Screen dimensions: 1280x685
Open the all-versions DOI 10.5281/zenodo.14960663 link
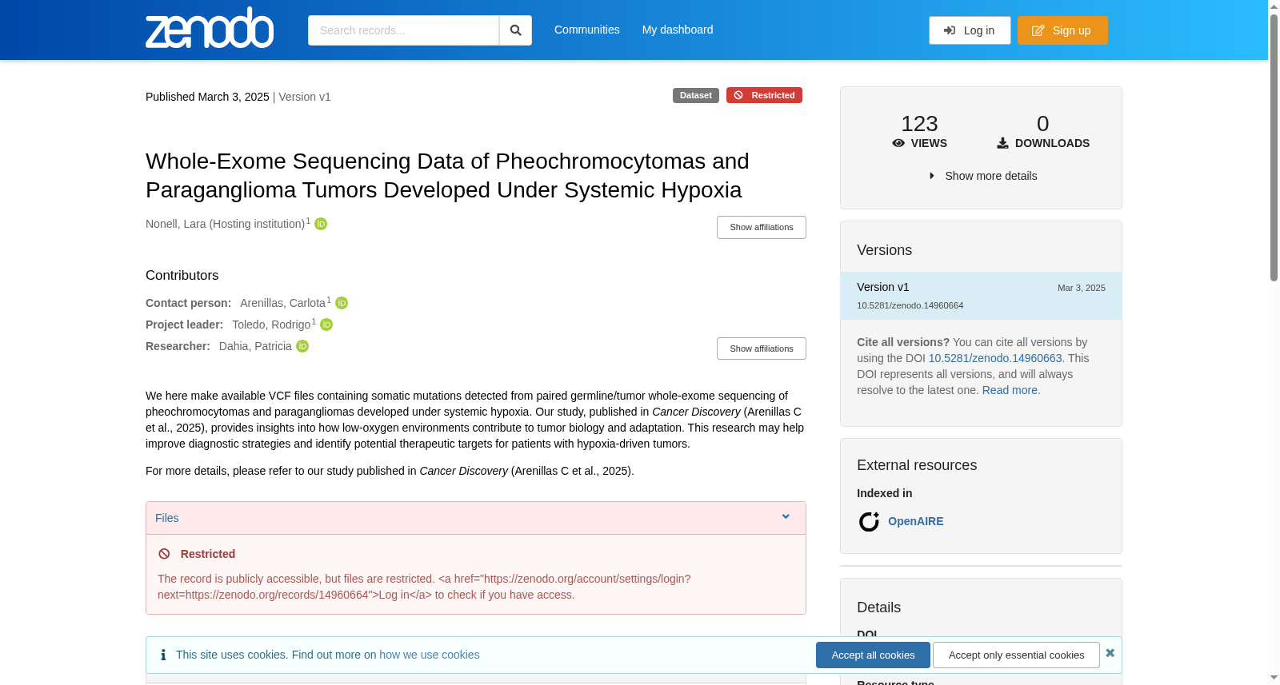pyautogui.click(x=995, y=358)
